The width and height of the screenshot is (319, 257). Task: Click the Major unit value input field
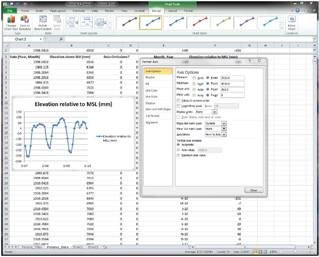(232, 90)
